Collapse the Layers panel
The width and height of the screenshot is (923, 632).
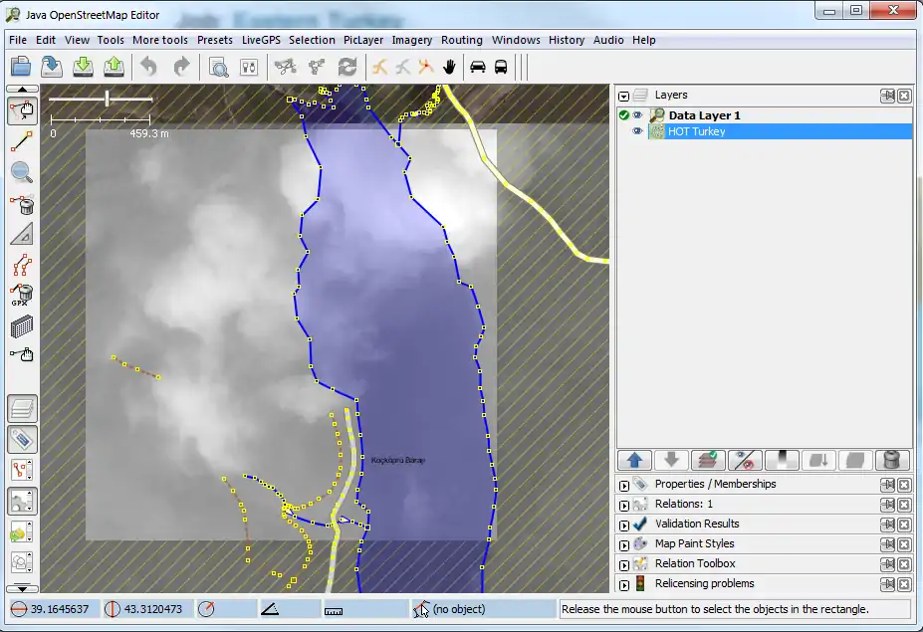[624, 96]
